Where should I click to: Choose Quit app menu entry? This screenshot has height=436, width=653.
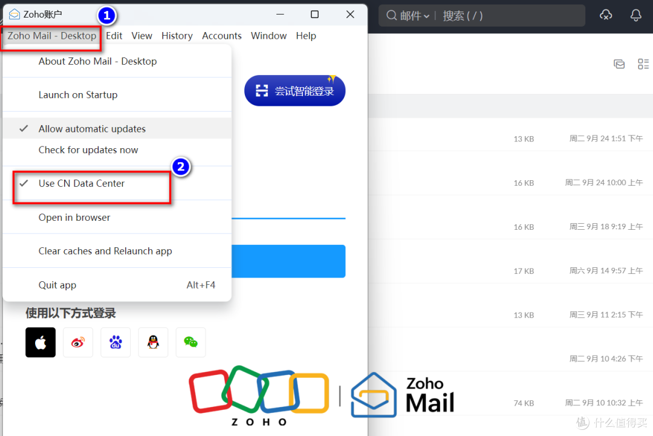point(117,285)
